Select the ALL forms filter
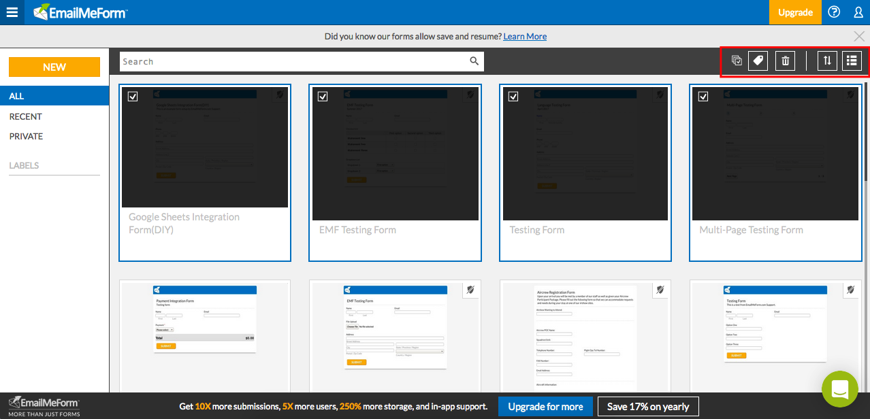 [x=54, y=96]
